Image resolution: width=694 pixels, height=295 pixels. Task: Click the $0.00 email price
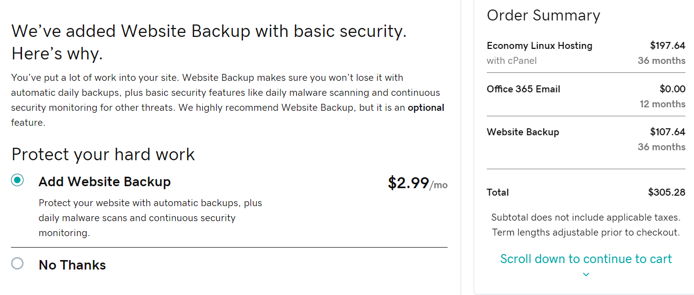(672, 89)
